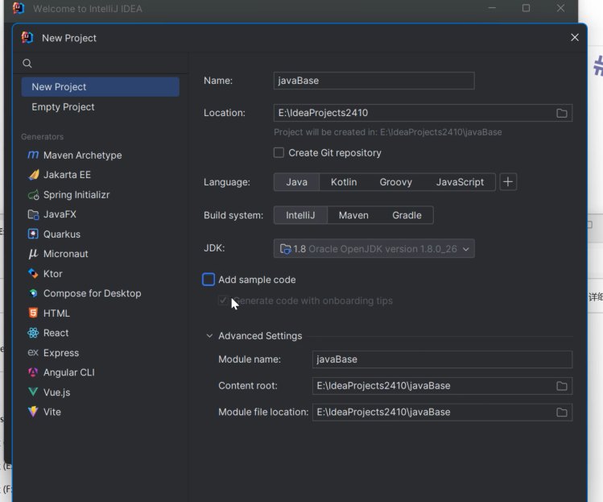603x502 pixels.
Task: Click the search magnifier icon in New Project
Action: (x=27, y=63)
